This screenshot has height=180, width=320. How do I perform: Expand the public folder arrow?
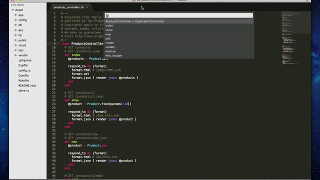click(x=15, y=40)
